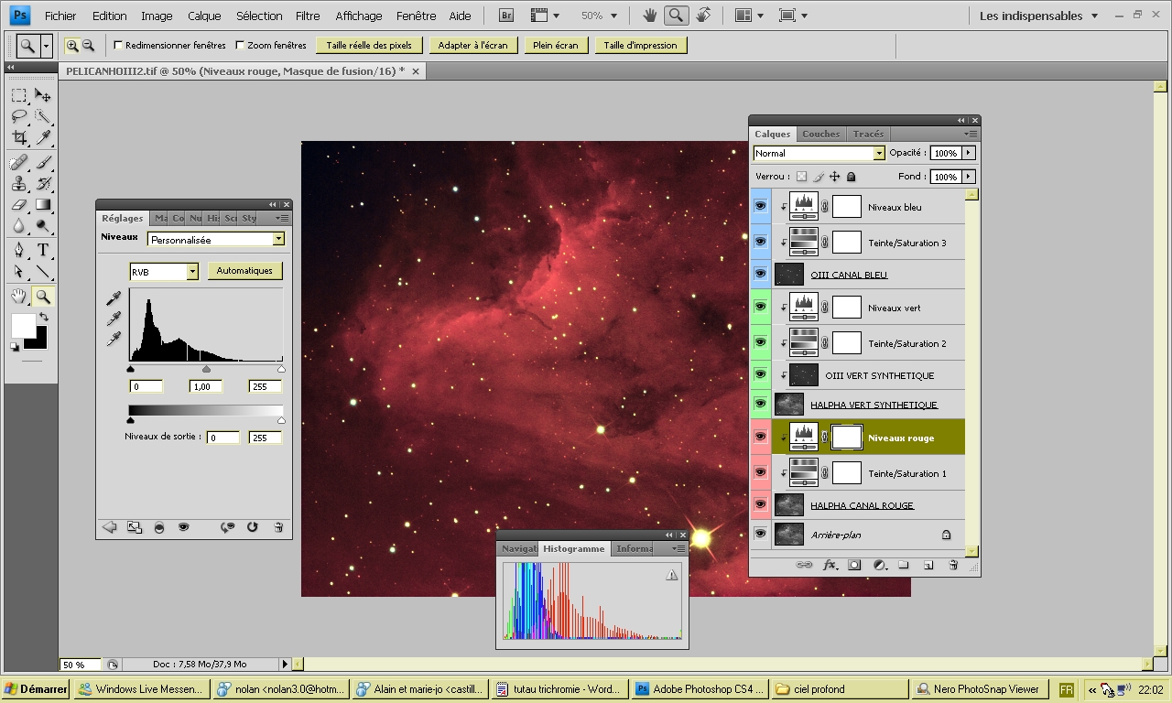This screenshot has height=703, width=1172.
Task: Click the Automatiques button
Action: click(244, 271)
